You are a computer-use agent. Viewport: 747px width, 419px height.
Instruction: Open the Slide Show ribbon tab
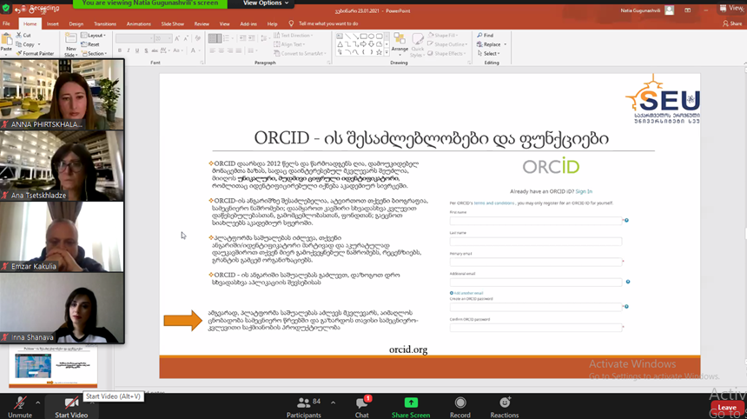click(x=172, y=23)
